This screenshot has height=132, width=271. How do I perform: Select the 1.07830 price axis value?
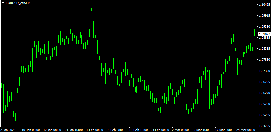pos(264,60)
